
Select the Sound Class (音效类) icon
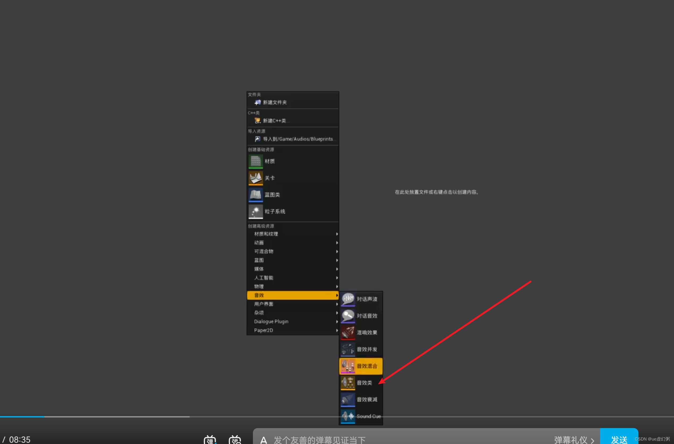(348, 383)
